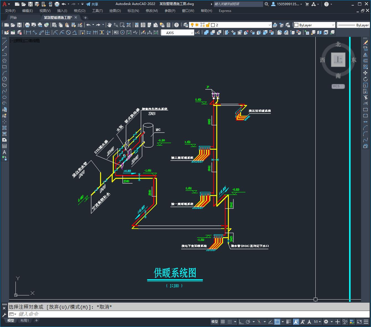Image resolution: width=371 pixels, height=327 pixels.
Task: Toggle layer 2 on/off lightbulb icon
Action: (x=192, y=25)
